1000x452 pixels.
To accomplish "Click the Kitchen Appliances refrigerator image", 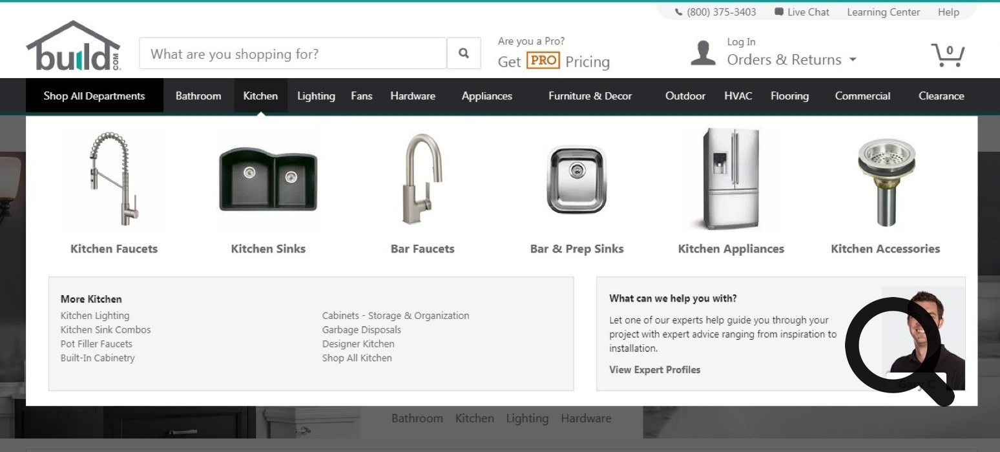I will tap(731, 179).
